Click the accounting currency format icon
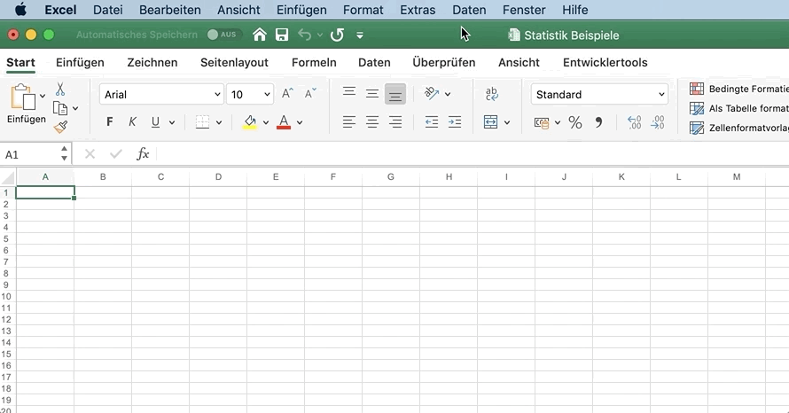Viewport: 789px width, 413px height. point(542,122)
